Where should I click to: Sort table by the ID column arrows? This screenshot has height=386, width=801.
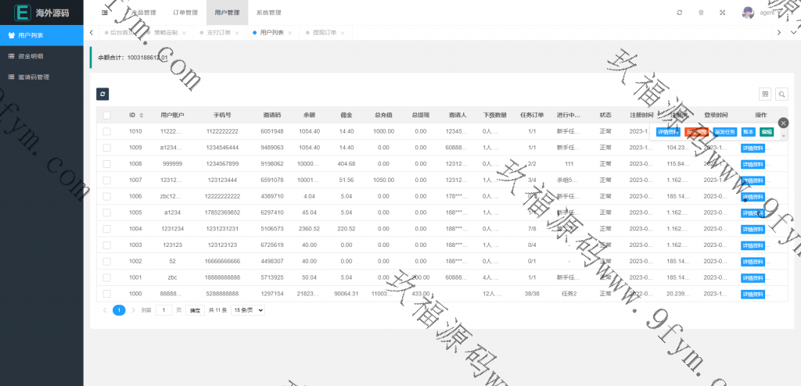pos(142,115)
